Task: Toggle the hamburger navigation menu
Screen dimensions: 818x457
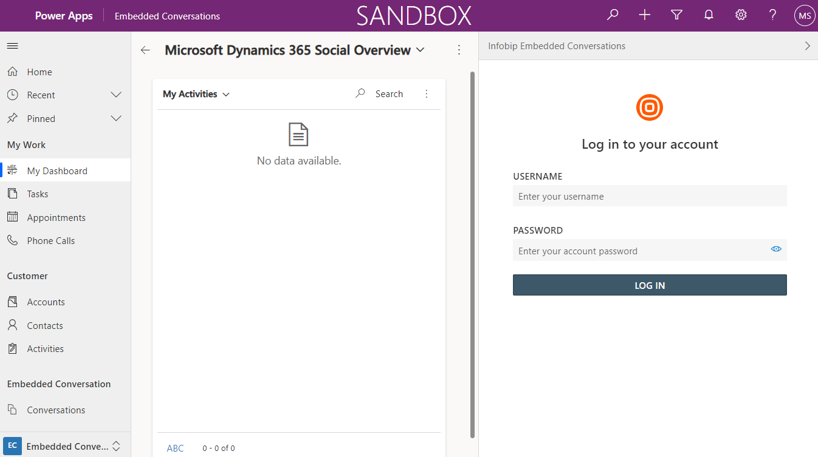Action: coord(12,46)
